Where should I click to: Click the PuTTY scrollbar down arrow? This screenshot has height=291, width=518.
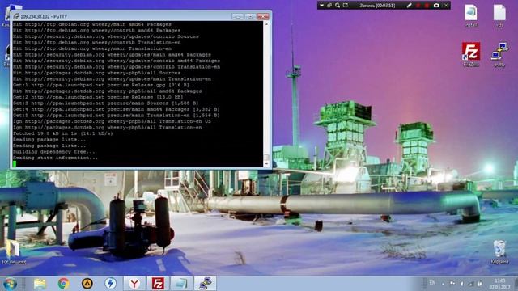pos(266,164)
